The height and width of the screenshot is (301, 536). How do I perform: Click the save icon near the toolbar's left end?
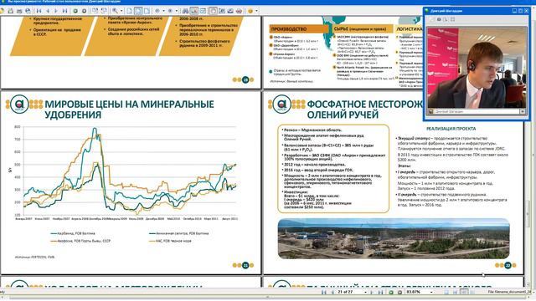click(x=10, y=11)
